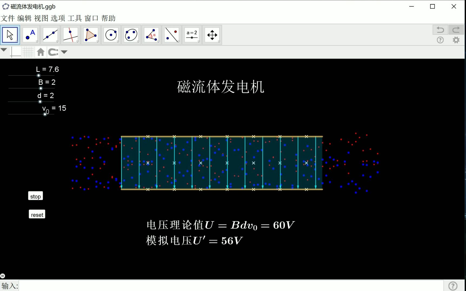Open the 帮助 menu
This screenshot has width=466, height=291.
point(108,18)
